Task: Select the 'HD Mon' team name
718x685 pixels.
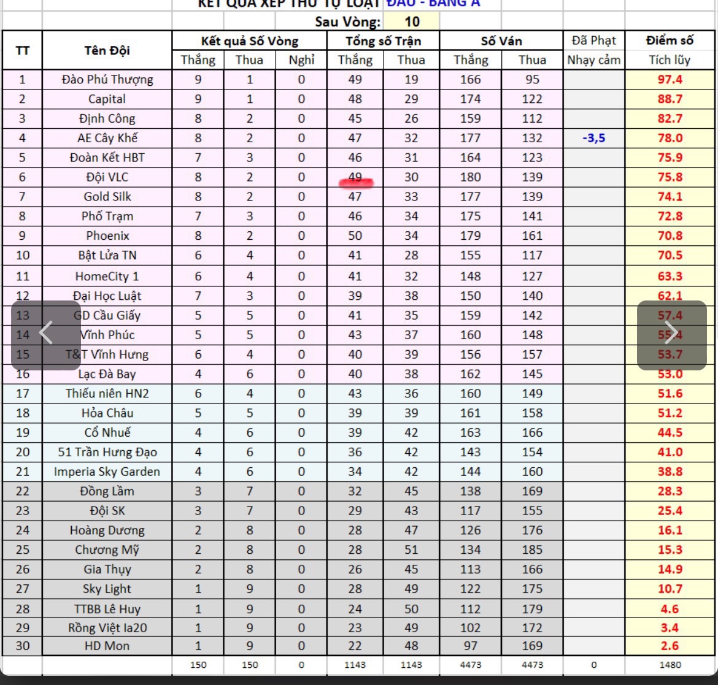Action: pyautogui.click(x=107, y=646)
